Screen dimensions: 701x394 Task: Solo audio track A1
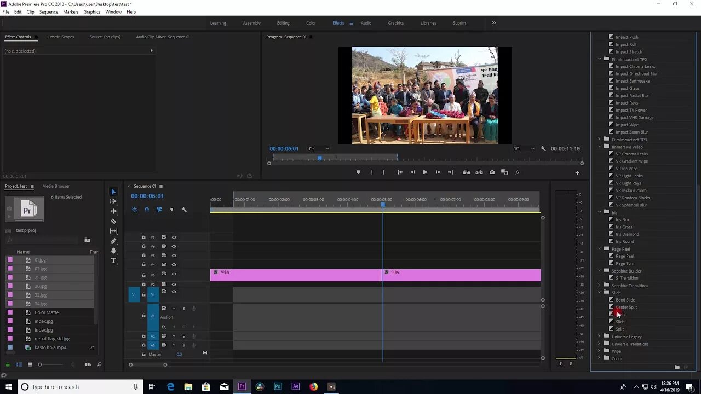click(x=183, y=308)
